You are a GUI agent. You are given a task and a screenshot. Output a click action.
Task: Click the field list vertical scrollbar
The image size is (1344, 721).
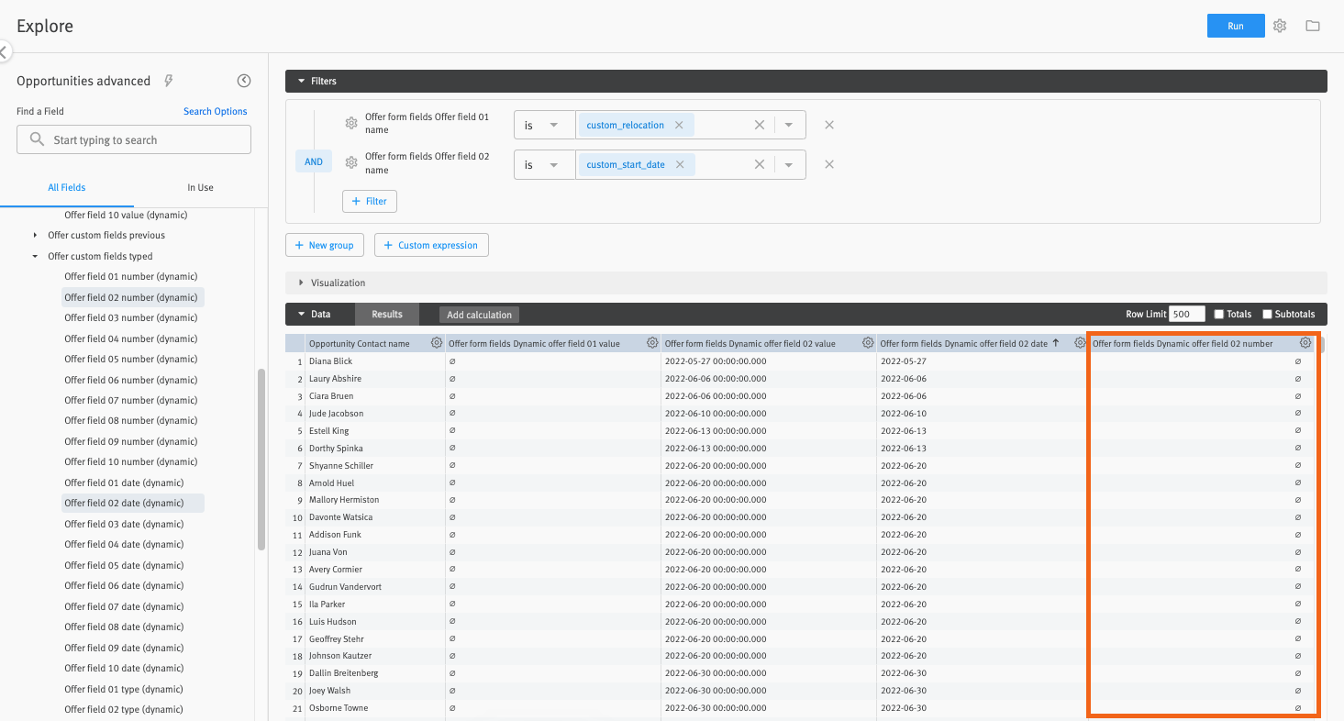[261, 459]
